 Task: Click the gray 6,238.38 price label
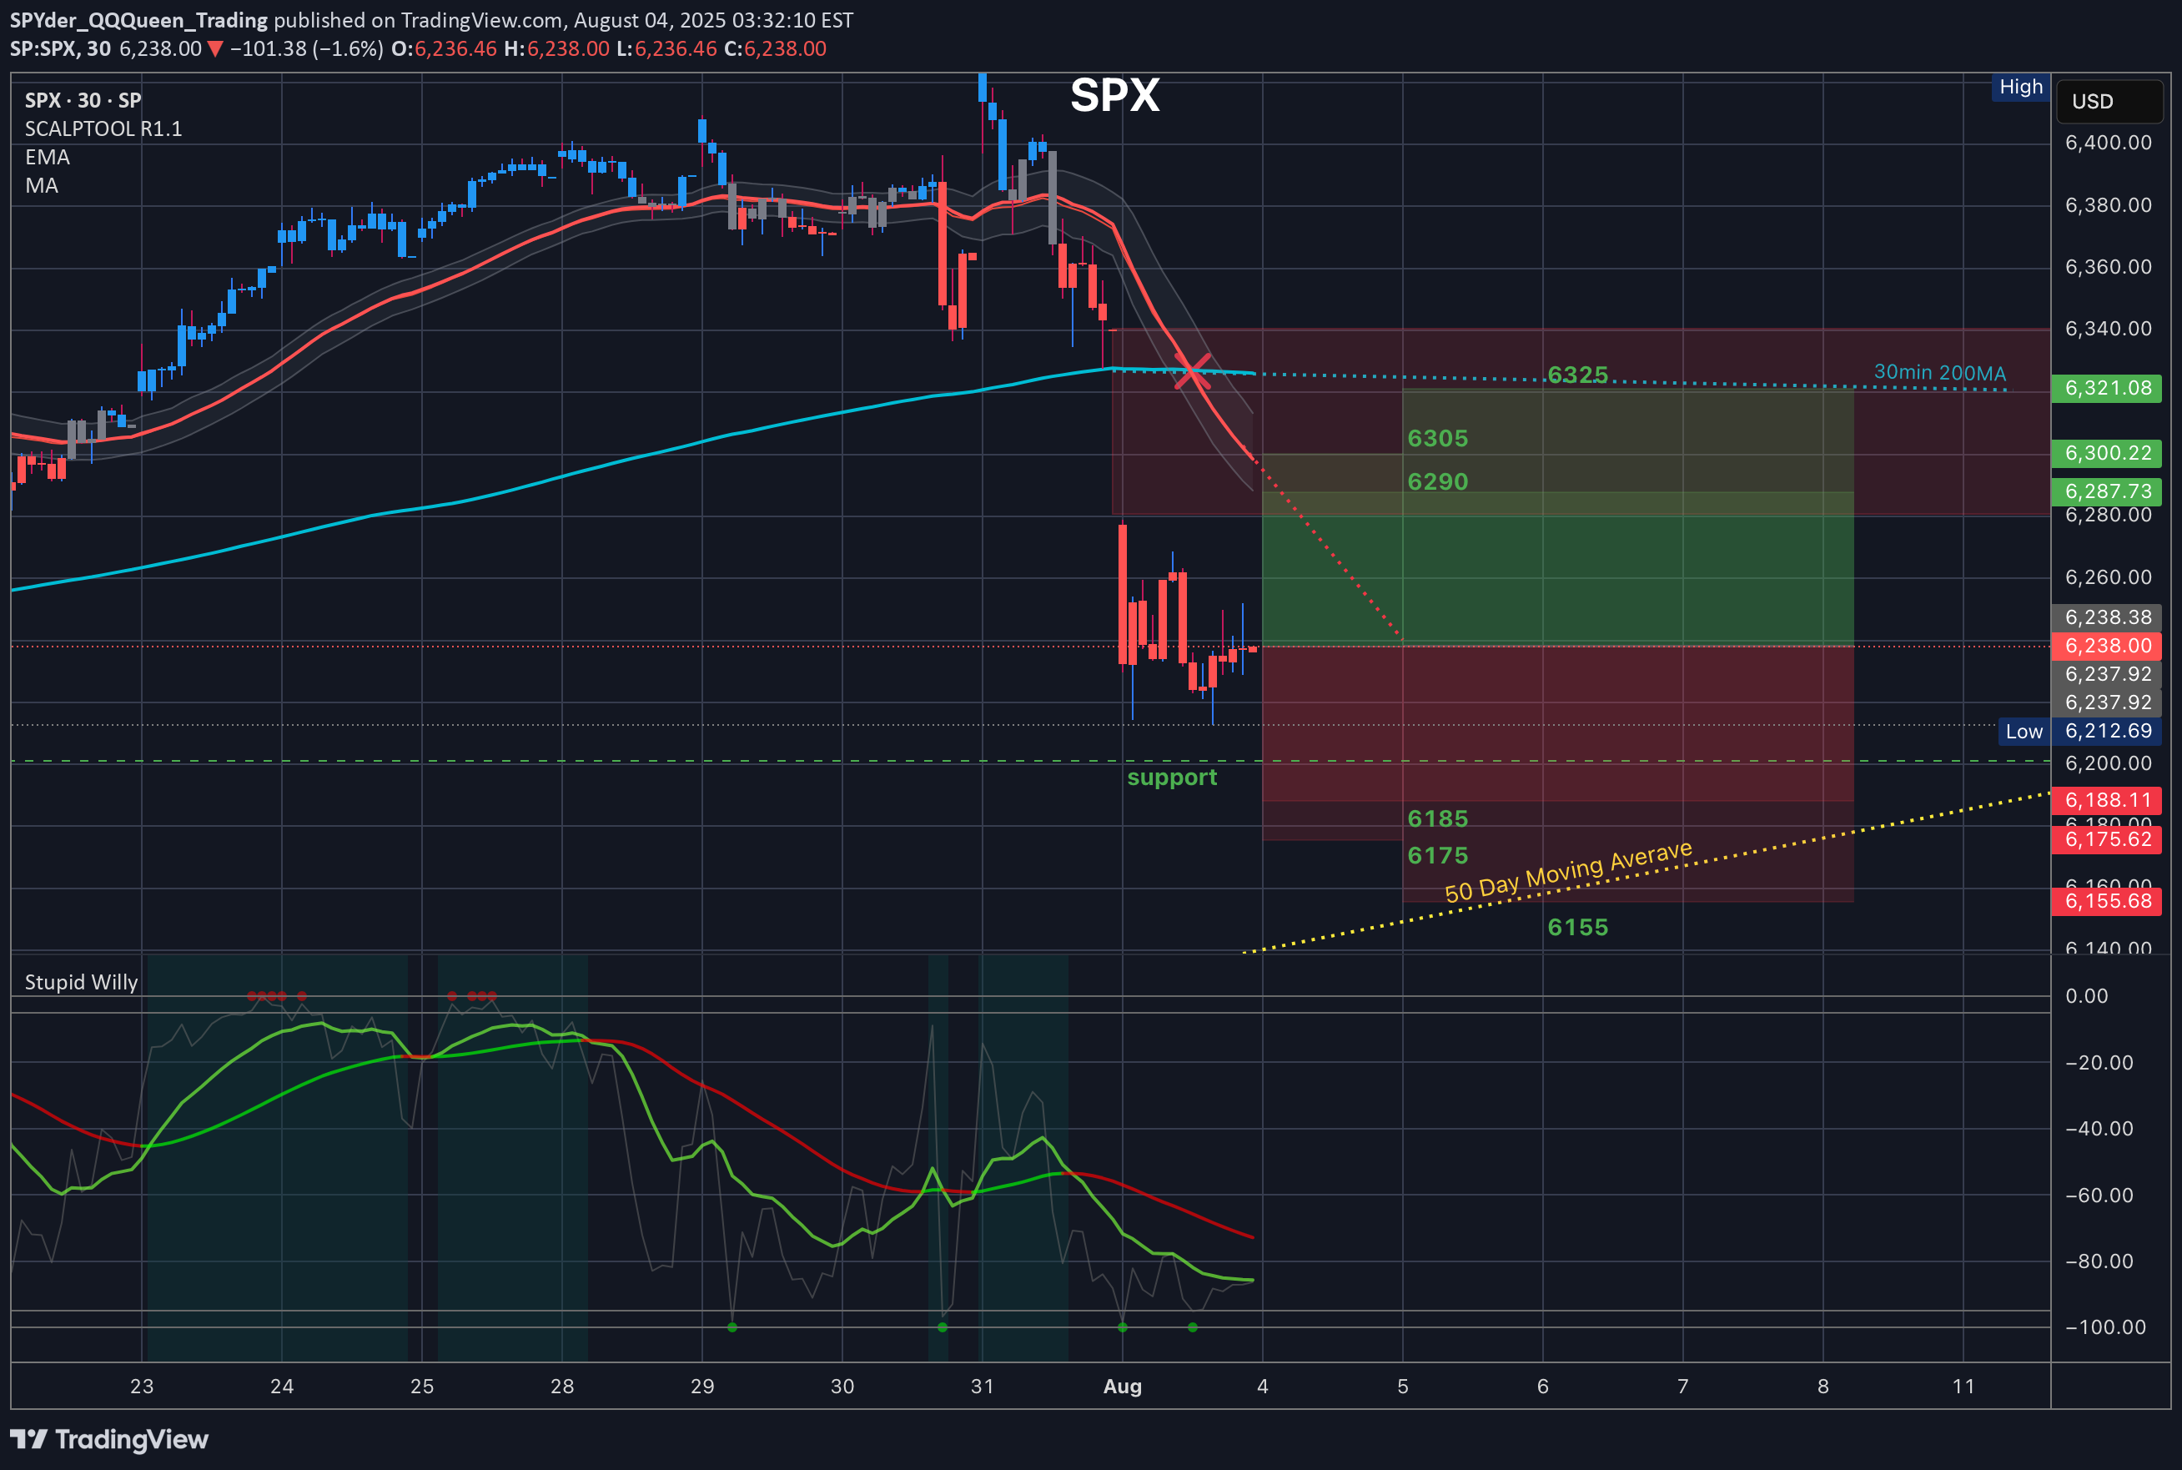point(2107,617)
